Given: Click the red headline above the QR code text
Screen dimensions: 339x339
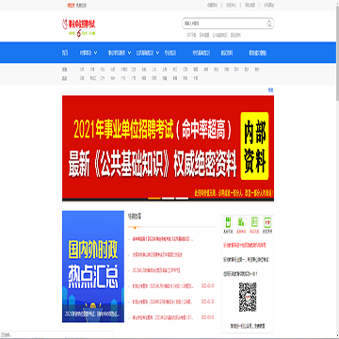Looking at the screenshot, I should pyautogui.click(x=245, y=245).
